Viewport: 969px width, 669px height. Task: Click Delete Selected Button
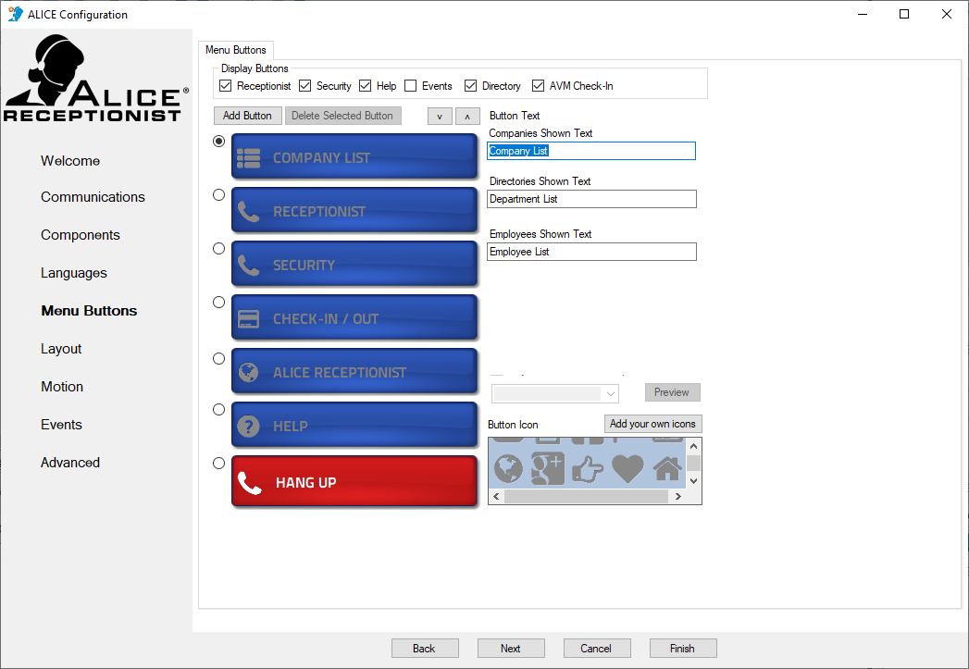[x=342, y=117]
